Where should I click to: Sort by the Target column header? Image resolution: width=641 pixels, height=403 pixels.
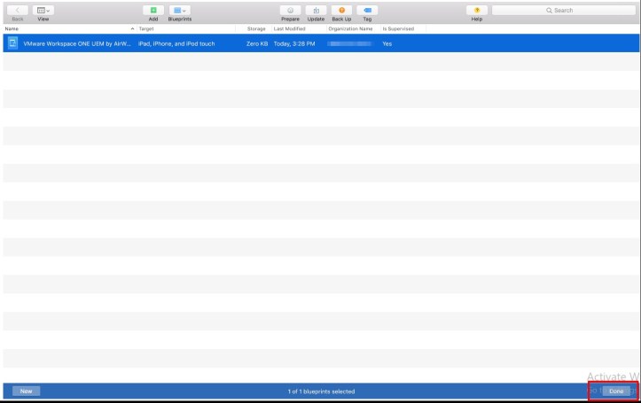pyautogui.click(x=186, y=28)
